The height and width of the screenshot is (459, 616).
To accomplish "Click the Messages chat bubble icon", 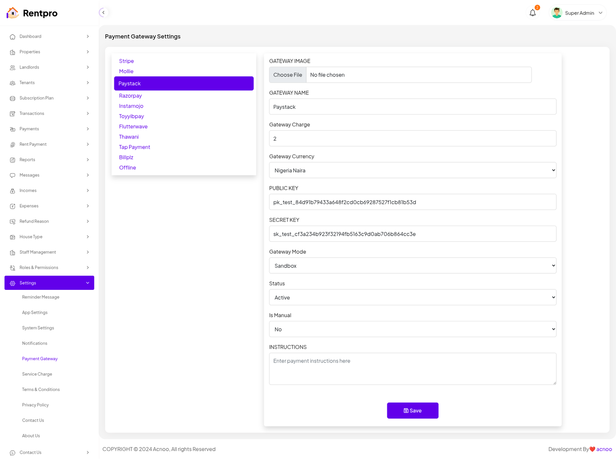I will tap(12, 175).
